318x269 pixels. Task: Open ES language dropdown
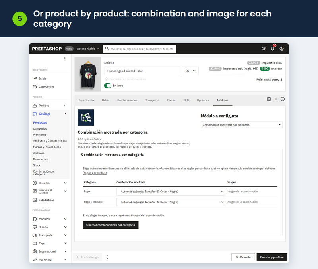coord(190,71)
